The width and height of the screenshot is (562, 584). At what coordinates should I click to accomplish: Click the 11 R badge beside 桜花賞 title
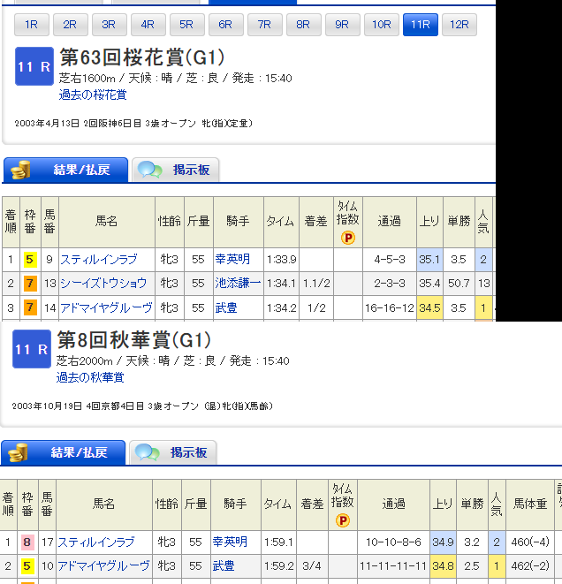click(x=34, y=67)
